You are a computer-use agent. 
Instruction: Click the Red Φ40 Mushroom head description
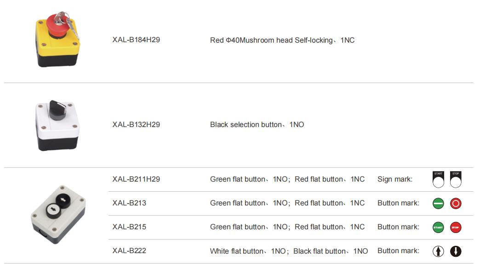282,40
